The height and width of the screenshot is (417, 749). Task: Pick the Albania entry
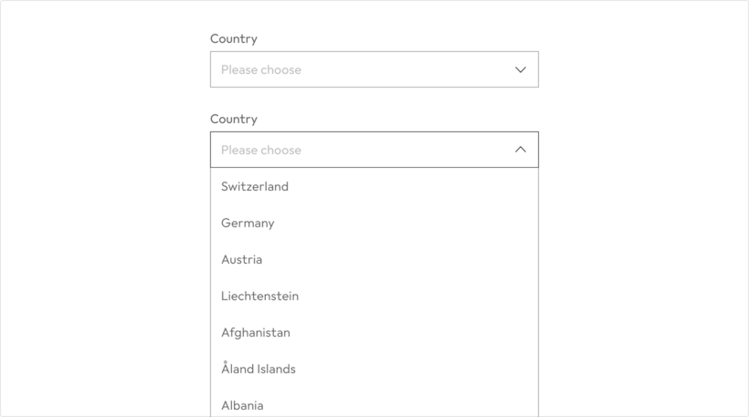pos(243,405)
